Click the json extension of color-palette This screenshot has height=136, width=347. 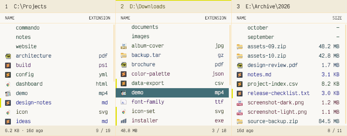click(218, 74)
